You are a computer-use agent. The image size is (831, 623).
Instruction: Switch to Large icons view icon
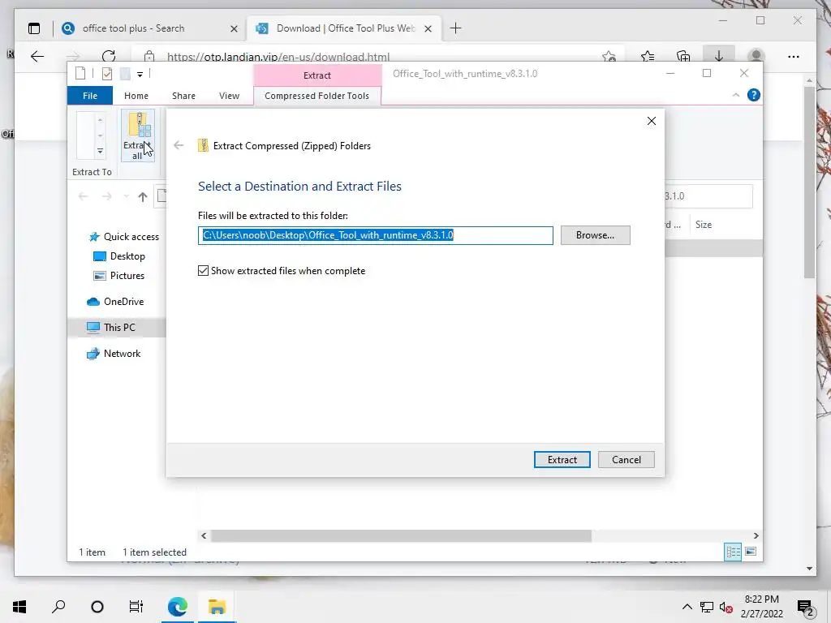[x=751, y=552]
